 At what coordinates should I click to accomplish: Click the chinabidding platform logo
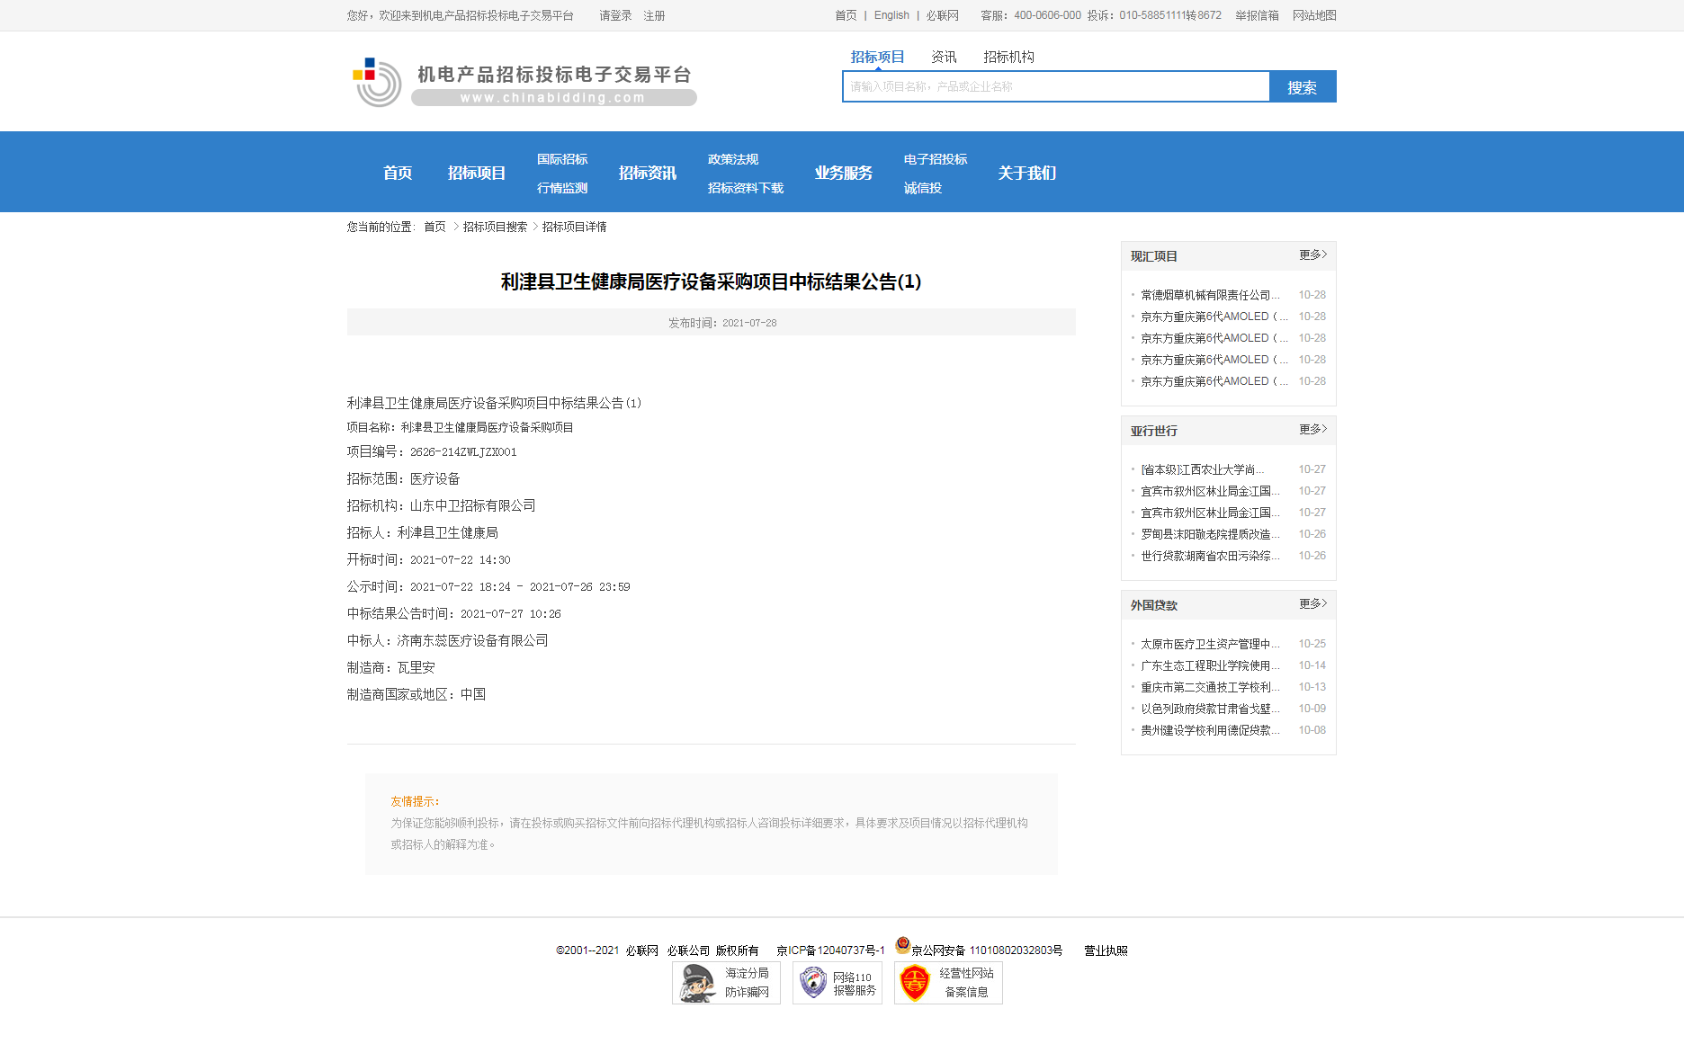click(520, 81)
